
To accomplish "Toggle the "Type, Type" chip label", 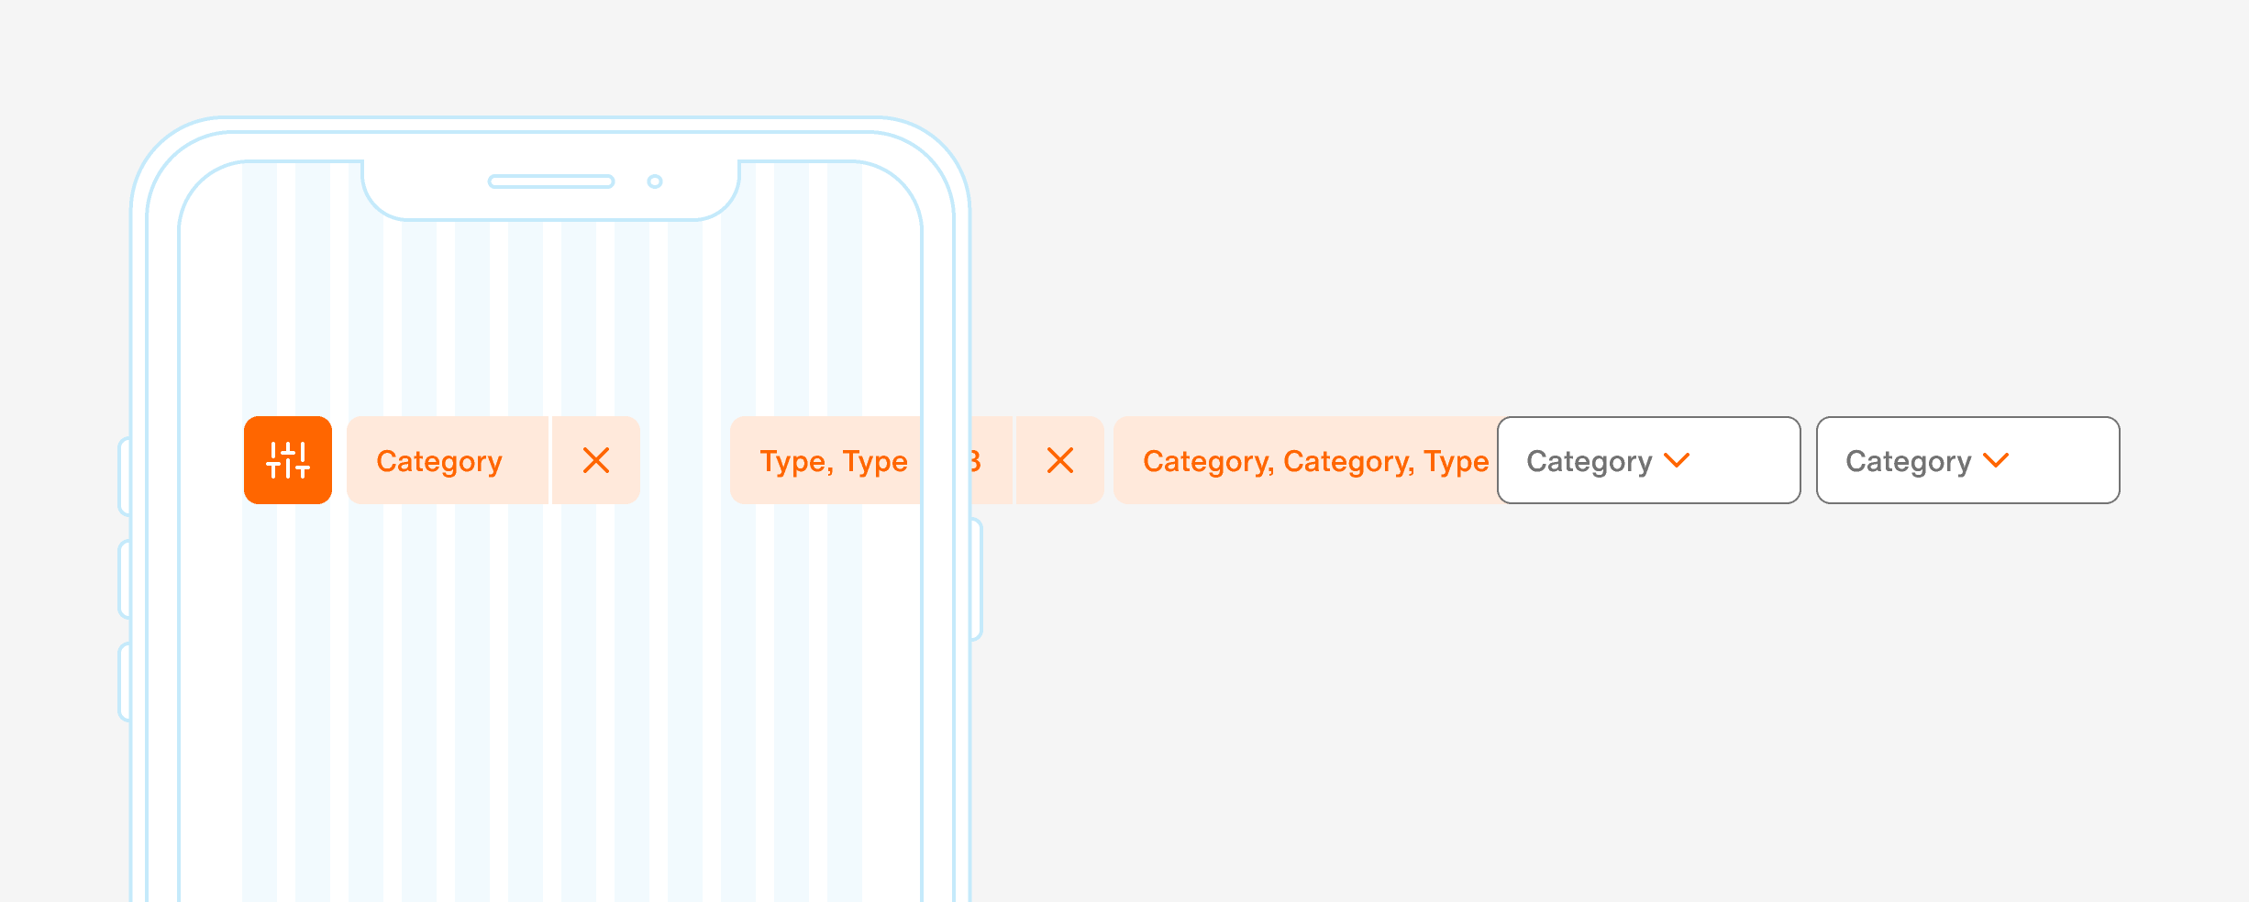I will (833, 460).
